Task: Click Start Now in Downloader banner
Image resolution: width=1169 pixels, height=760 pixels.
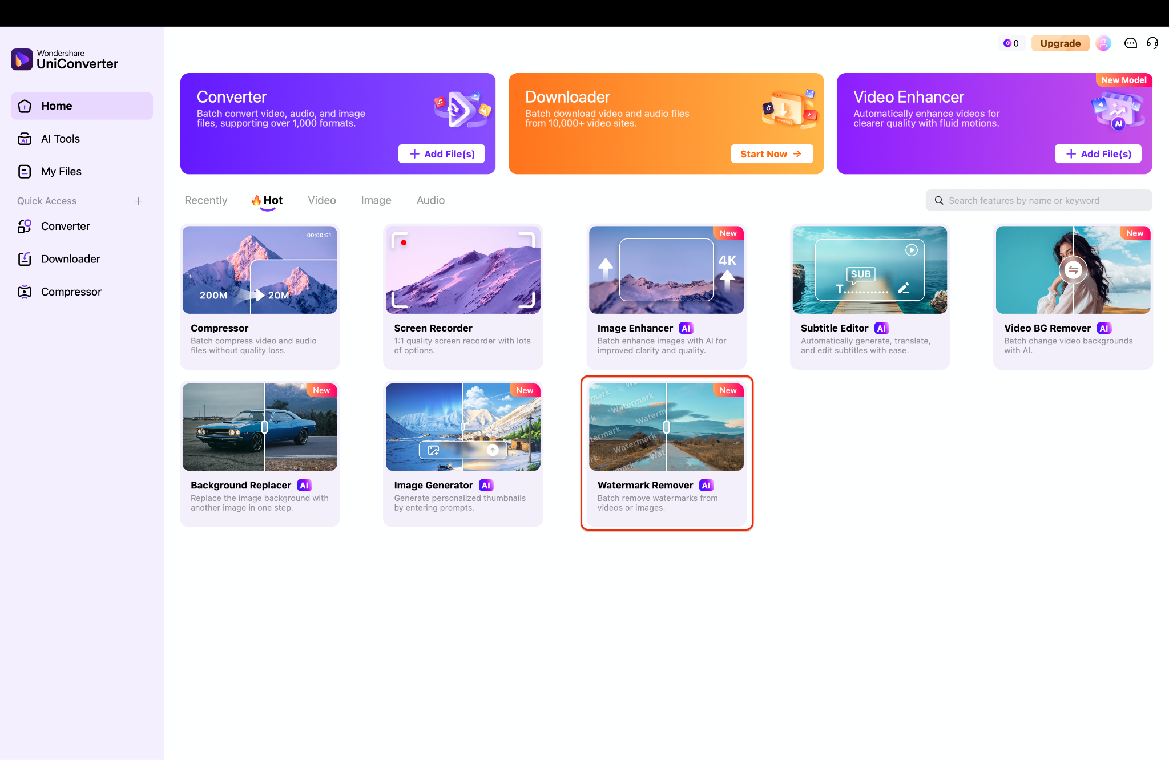Action: [772, 154]
